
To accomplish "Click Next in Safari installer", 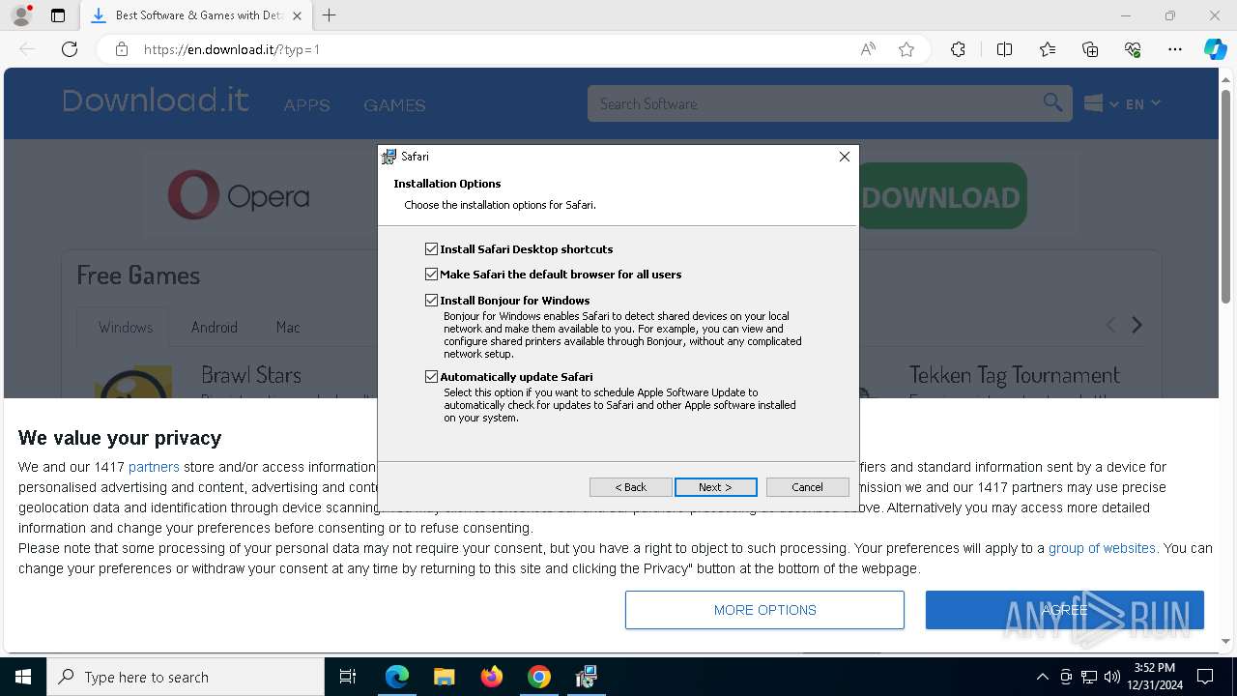I will (715, 487).
